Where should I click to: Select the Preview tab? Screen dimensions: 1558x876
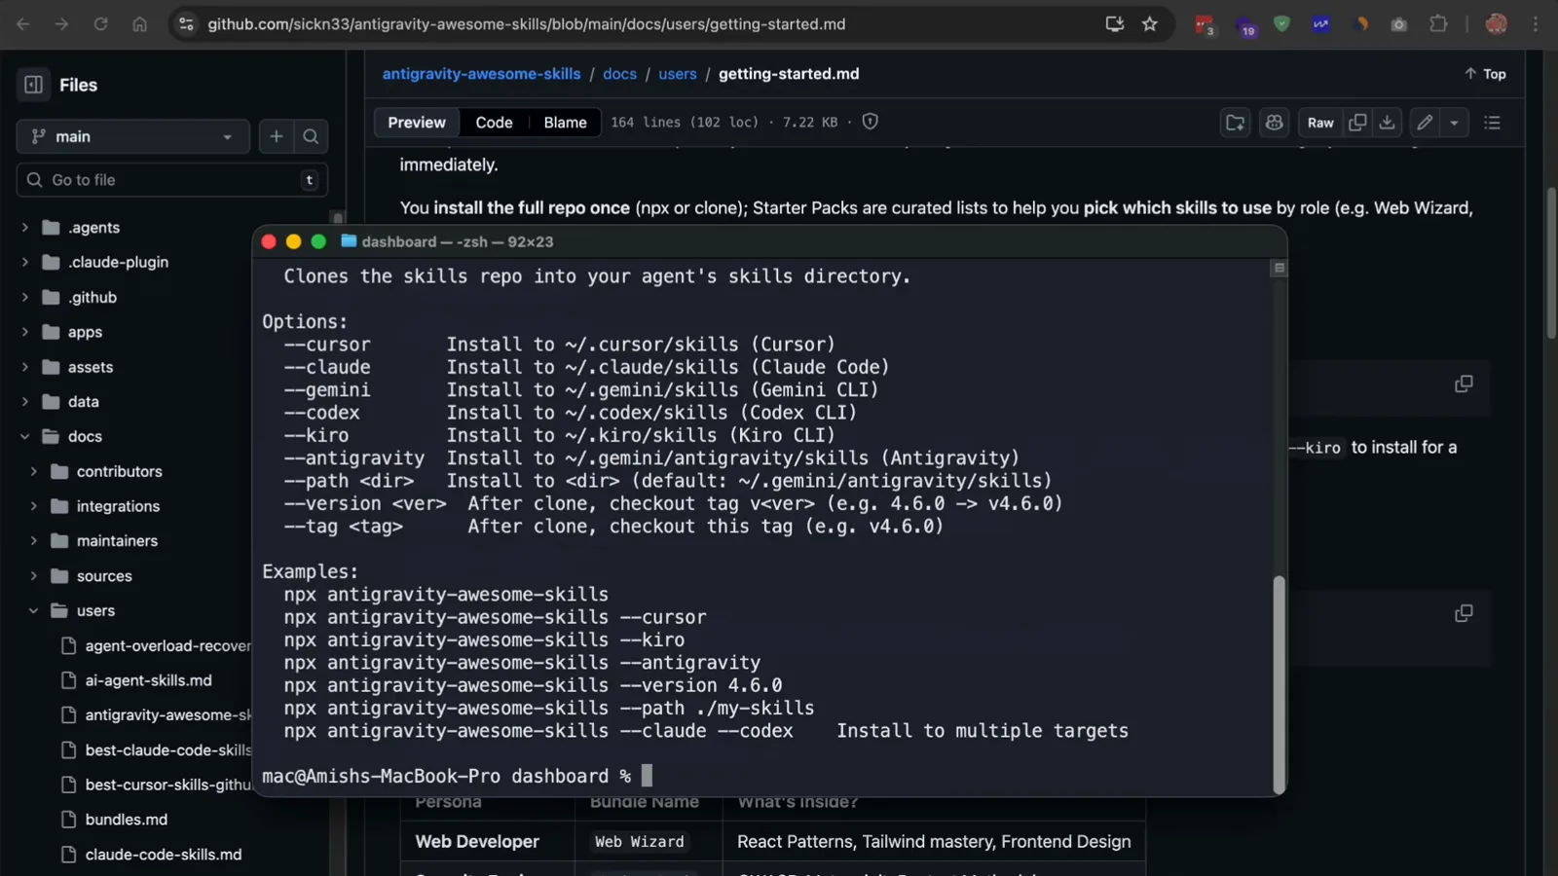pyautogui.click(x=417, y=123)
